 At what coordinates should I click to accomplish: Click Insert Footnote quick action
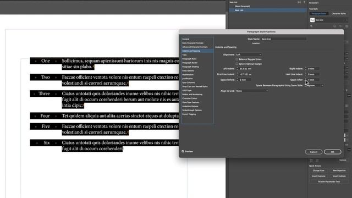pos(318,176)
